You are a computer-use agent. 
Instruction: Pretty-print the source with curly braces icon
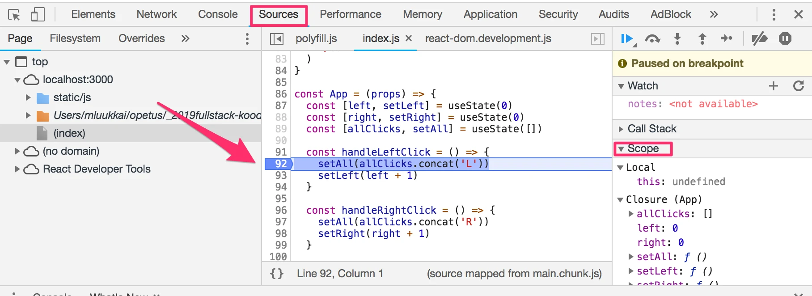(x=277, y=273)
